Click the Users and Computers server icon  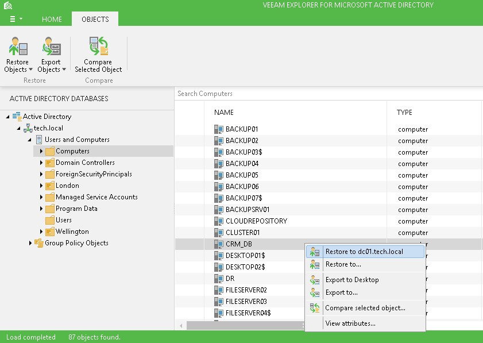pos(39,140)
